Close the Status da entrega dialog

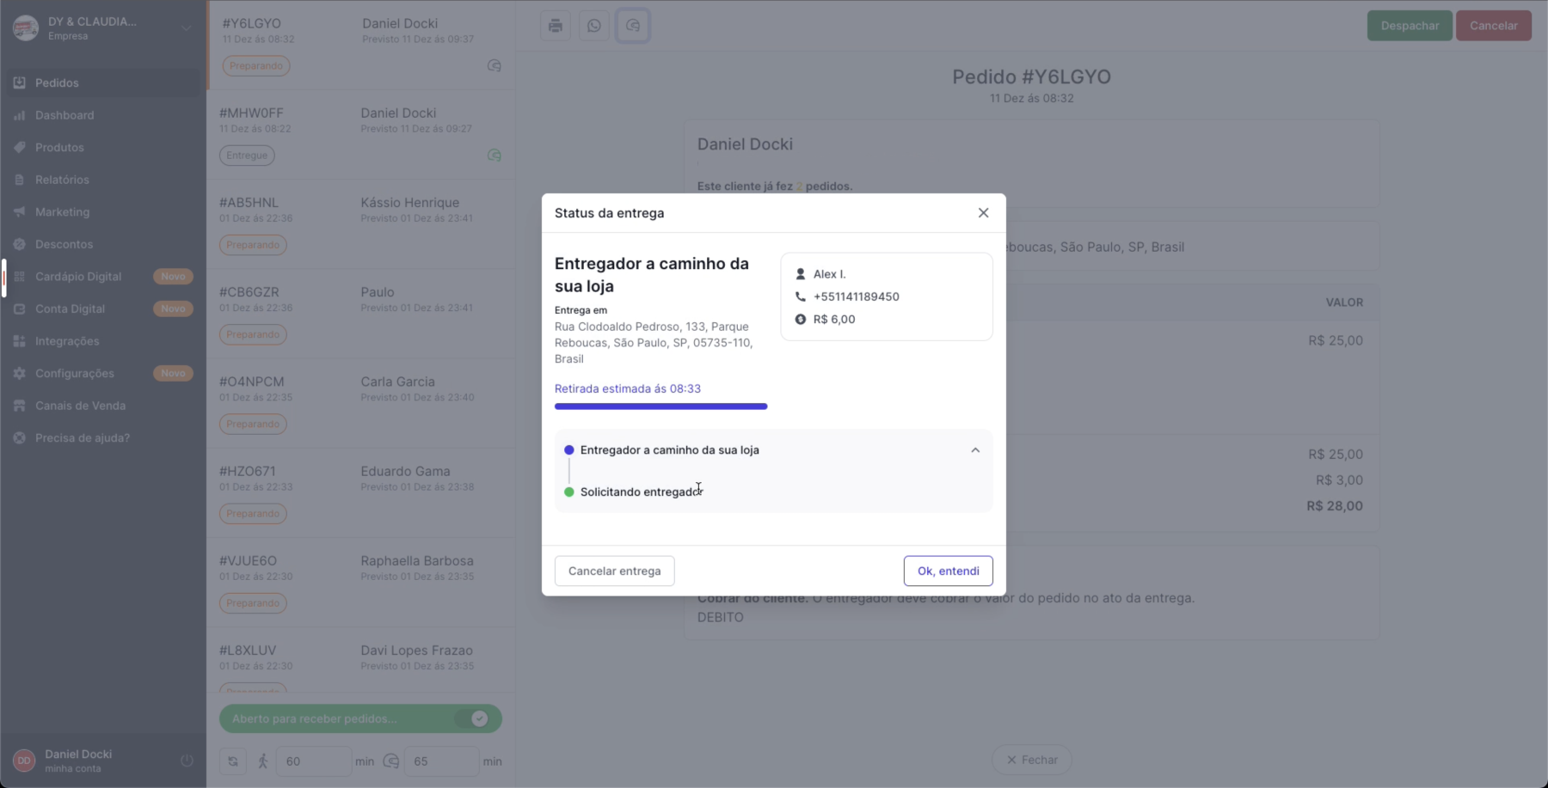(983, 213)
